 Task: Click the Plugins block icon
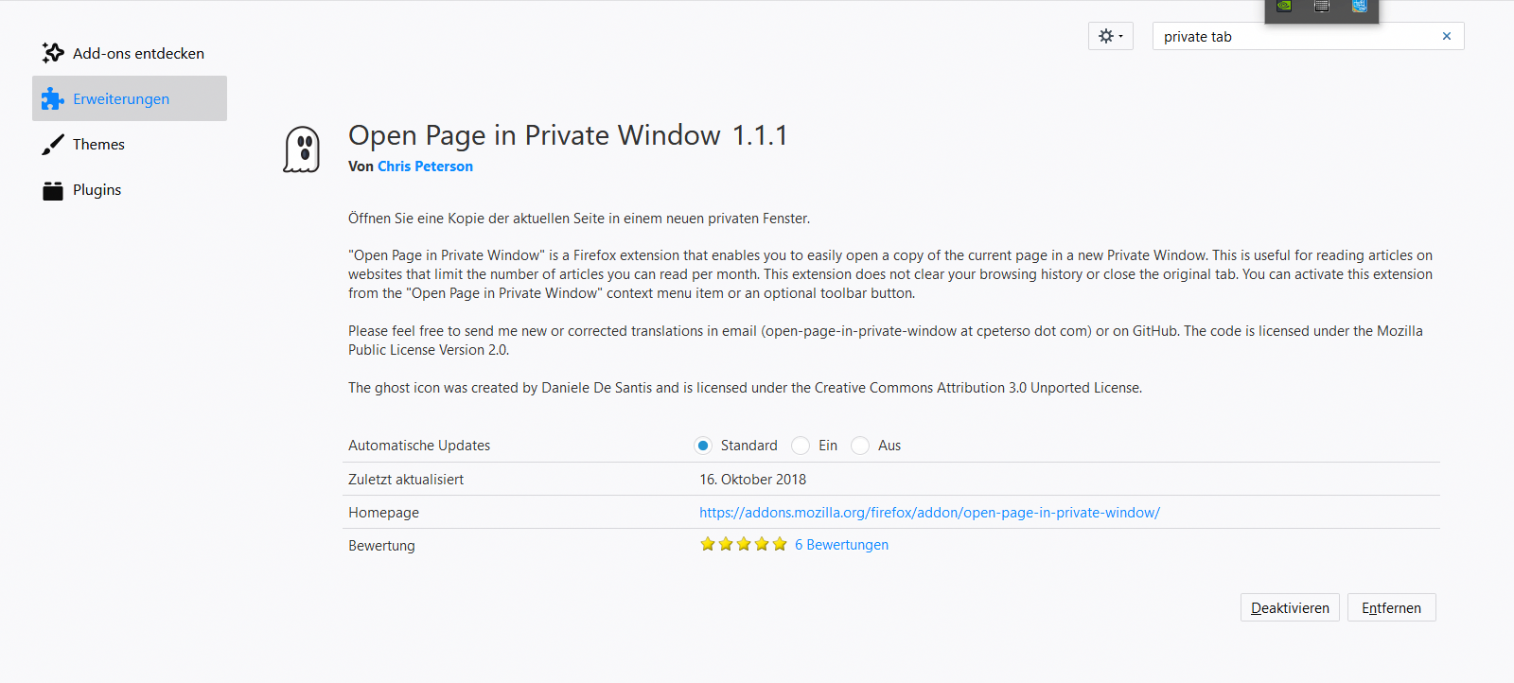(53, 190)
